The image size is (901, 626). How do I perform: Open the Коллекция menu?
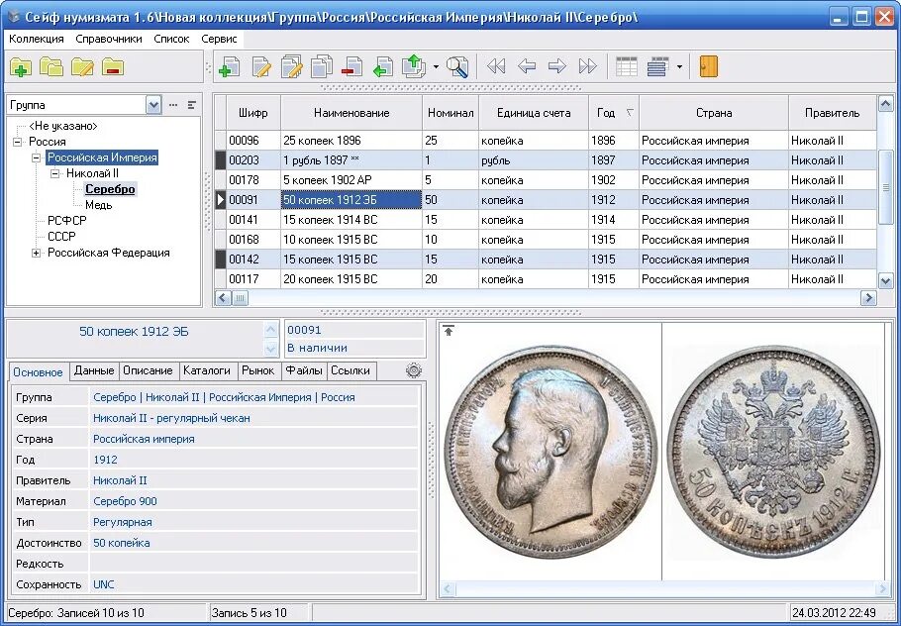37,39
